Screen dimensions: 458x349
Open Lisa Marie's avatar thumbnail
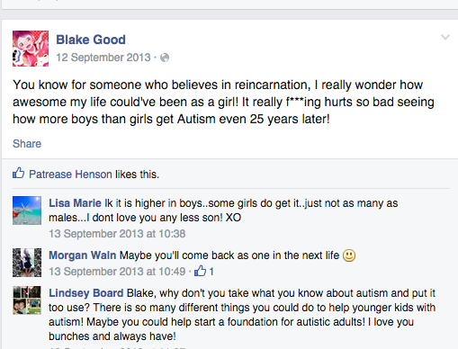pyautogui.click(x=27, y=210)
